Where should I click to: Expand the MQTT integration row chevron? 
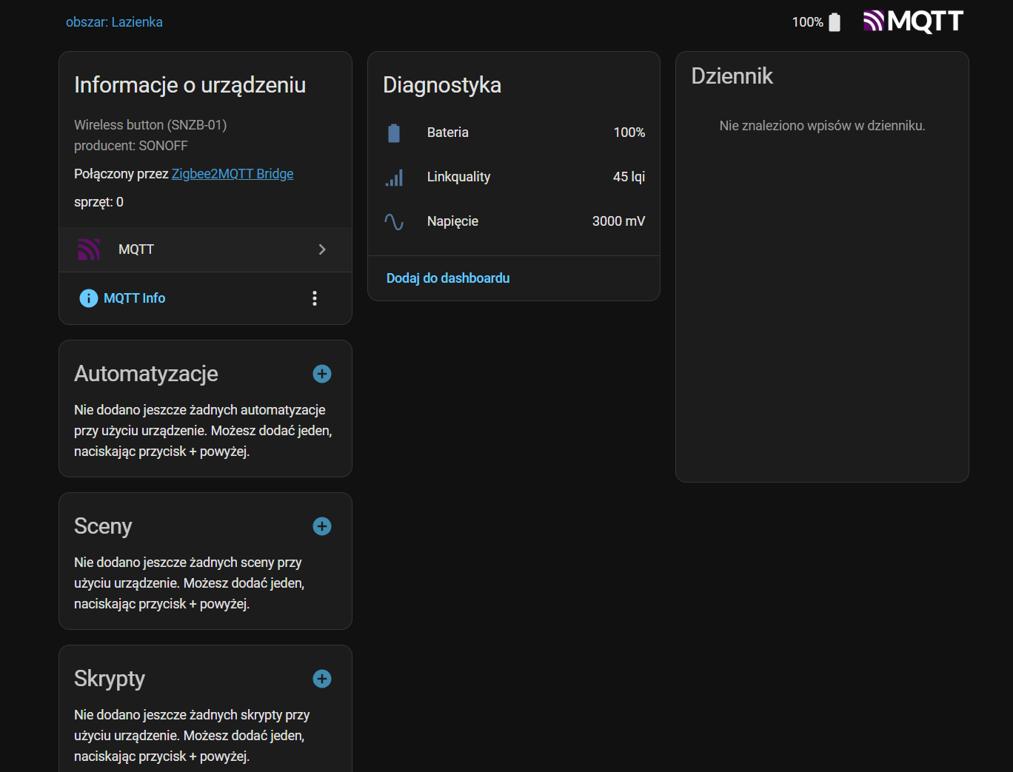(x=322, y=249)
